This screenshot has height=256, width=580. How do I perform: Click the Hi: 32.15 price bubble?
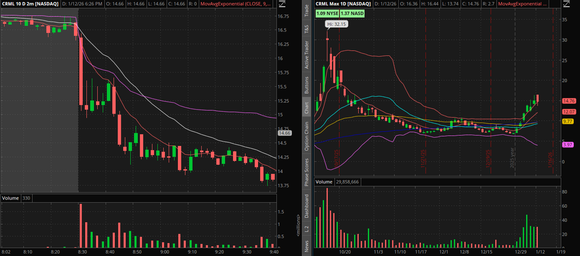[x=336, y=24]
